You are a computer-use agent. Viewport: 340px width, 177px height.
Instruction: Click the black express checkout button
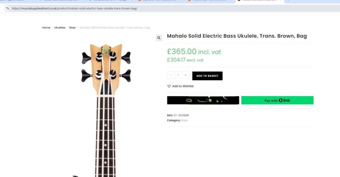(203, 100)
